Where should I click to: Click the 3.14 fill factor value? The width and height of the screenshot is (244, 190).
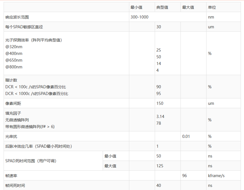[x=160, y=116]
